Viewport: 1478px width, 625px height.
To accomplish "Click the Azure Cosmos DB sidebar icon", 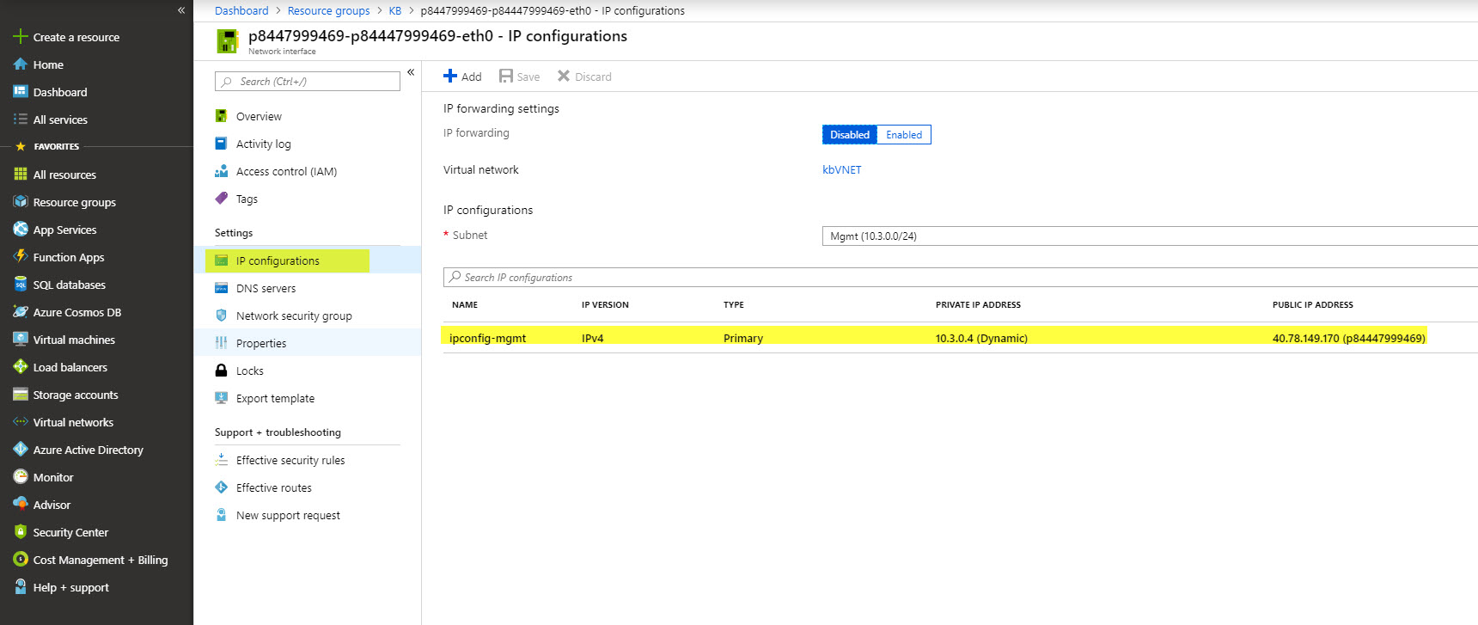I will (x=21, y=312).
